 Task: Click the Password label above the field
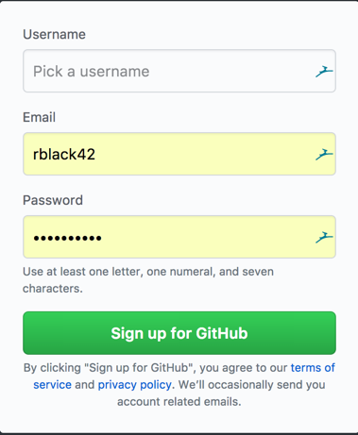click(53, 200)
